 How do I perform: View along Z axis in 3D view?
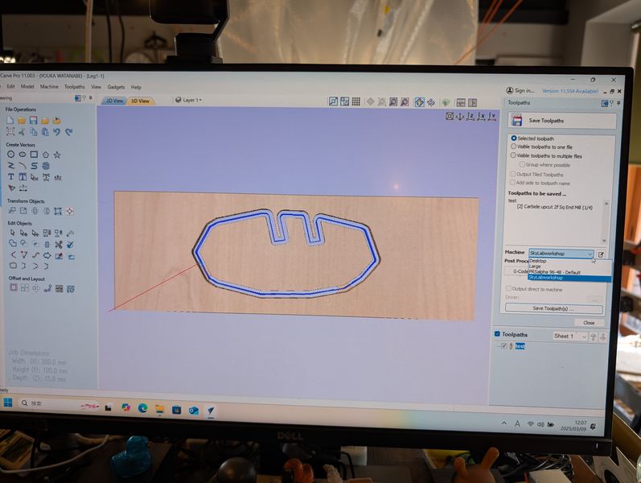coord(470,117)
